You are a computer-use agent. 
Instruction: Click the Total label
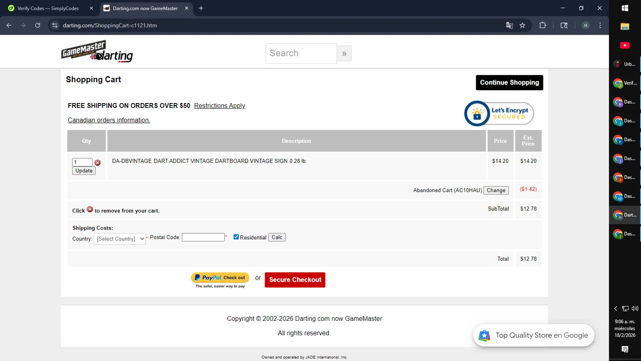[x=503, y=259]
